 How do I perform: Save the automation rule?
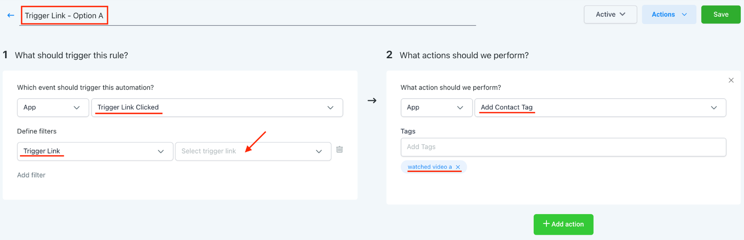click(x=720, y=14)
